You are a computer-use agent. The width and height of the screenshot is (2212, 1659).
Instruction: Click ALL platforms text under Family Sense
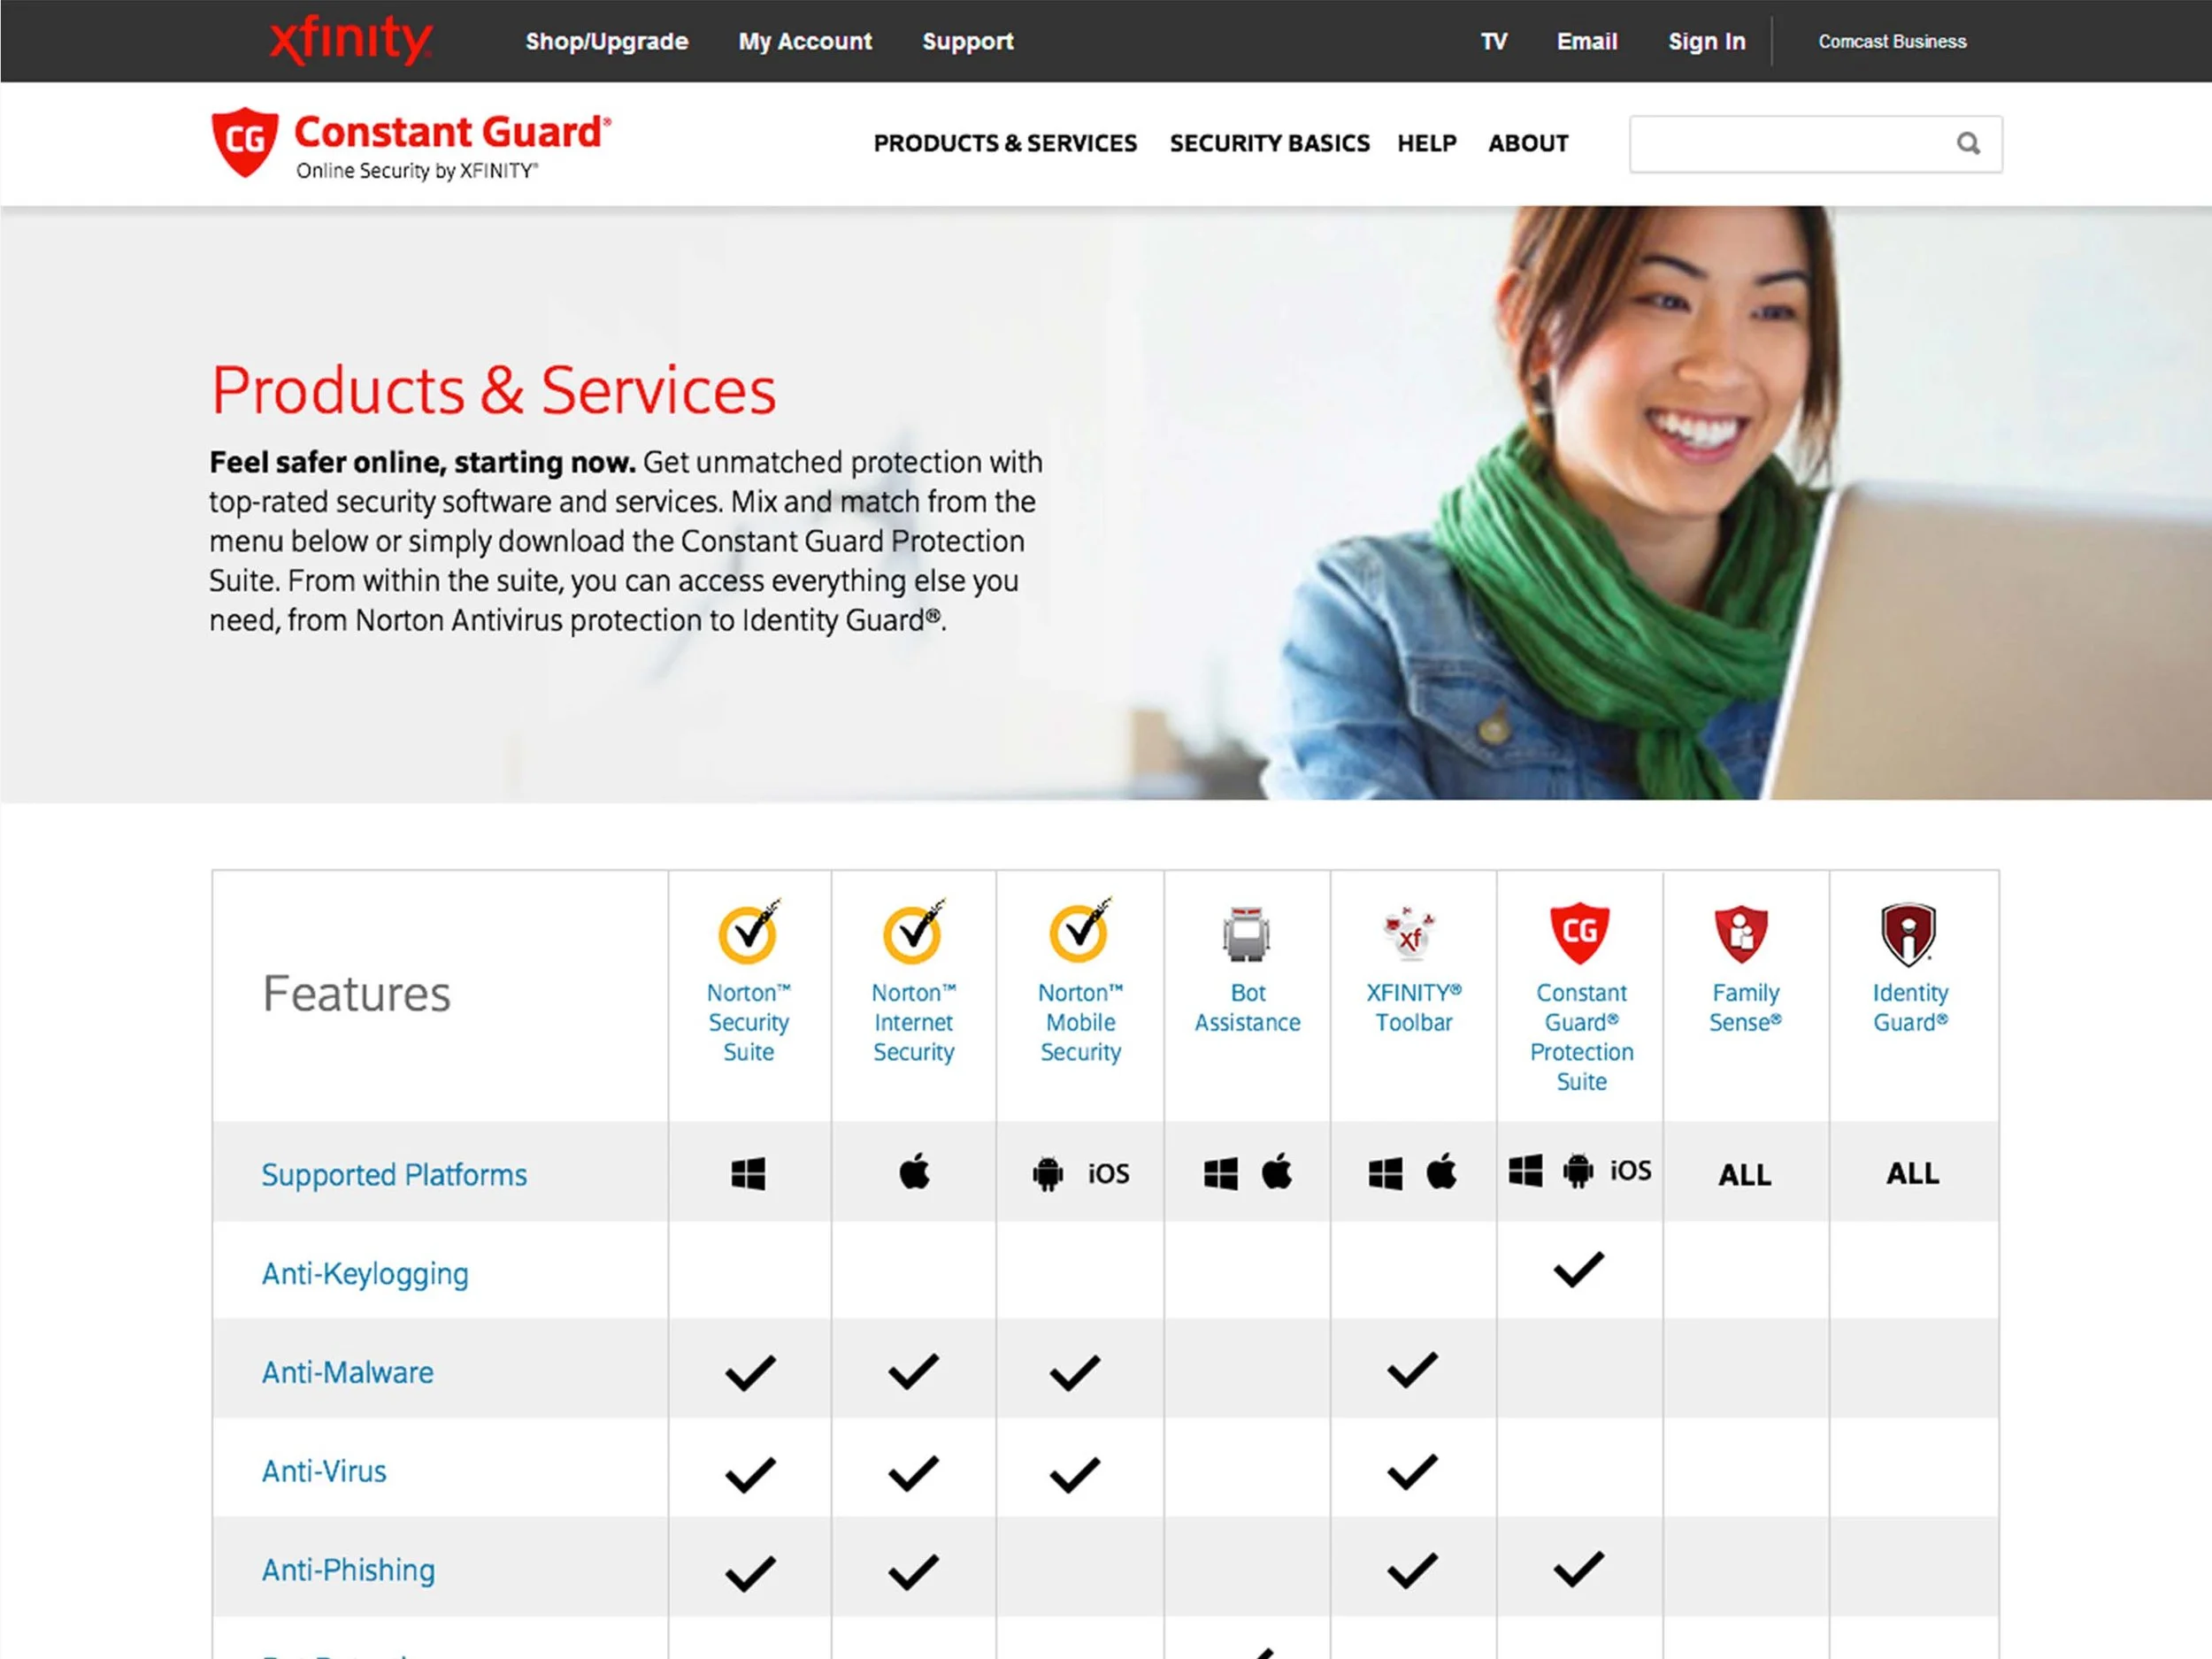click(x=1744, y=1175)
